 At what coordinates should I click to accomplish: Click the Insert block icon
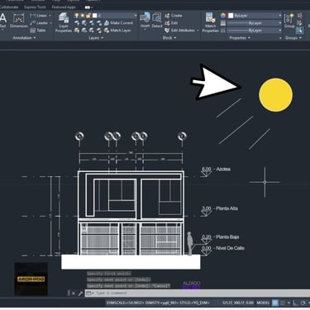(x=145, y=20)
